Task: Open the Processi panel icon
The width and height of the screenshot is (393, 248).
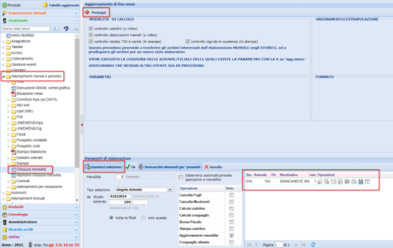Action: click(x=4, y=5)
